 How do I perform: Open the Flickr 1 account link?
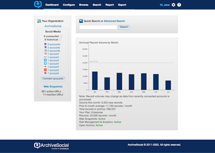(x=53, y=57)
